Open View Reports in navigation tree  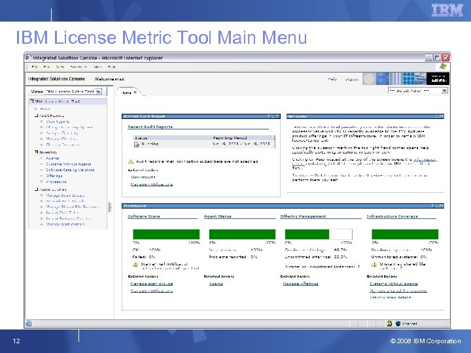(58, 122)
